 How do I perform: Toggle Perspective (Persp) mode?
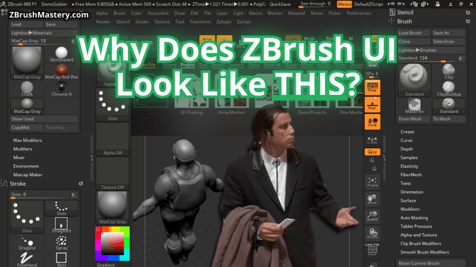[x=372, y=87]
